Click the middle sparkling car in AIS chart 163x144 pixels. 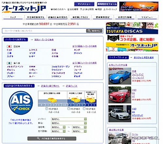point(75,100)
